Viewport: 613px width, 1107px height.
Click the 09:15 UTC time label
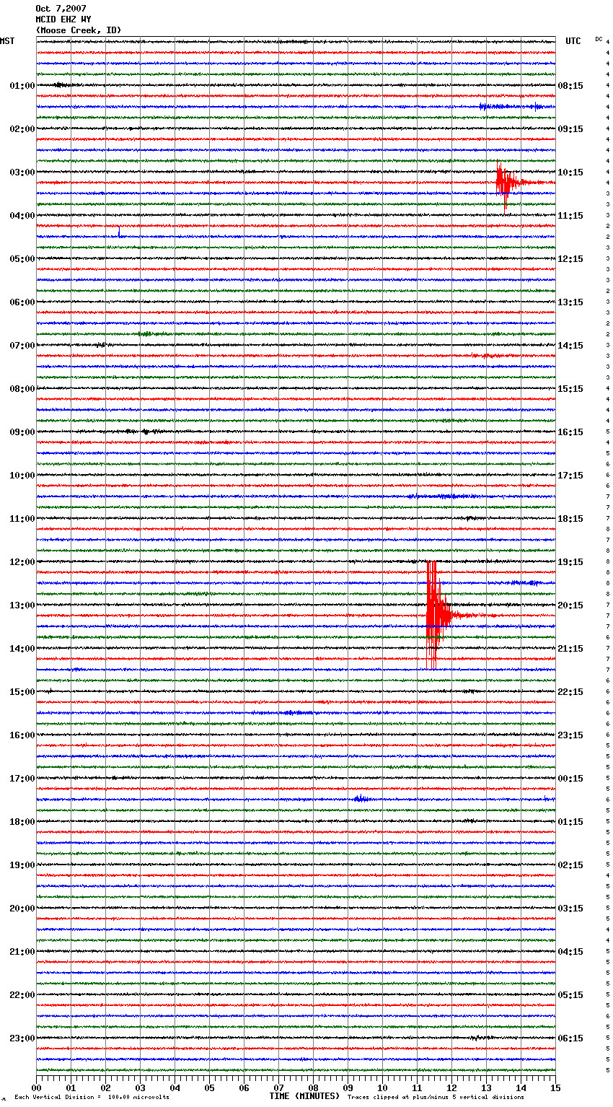coord(570,129)
